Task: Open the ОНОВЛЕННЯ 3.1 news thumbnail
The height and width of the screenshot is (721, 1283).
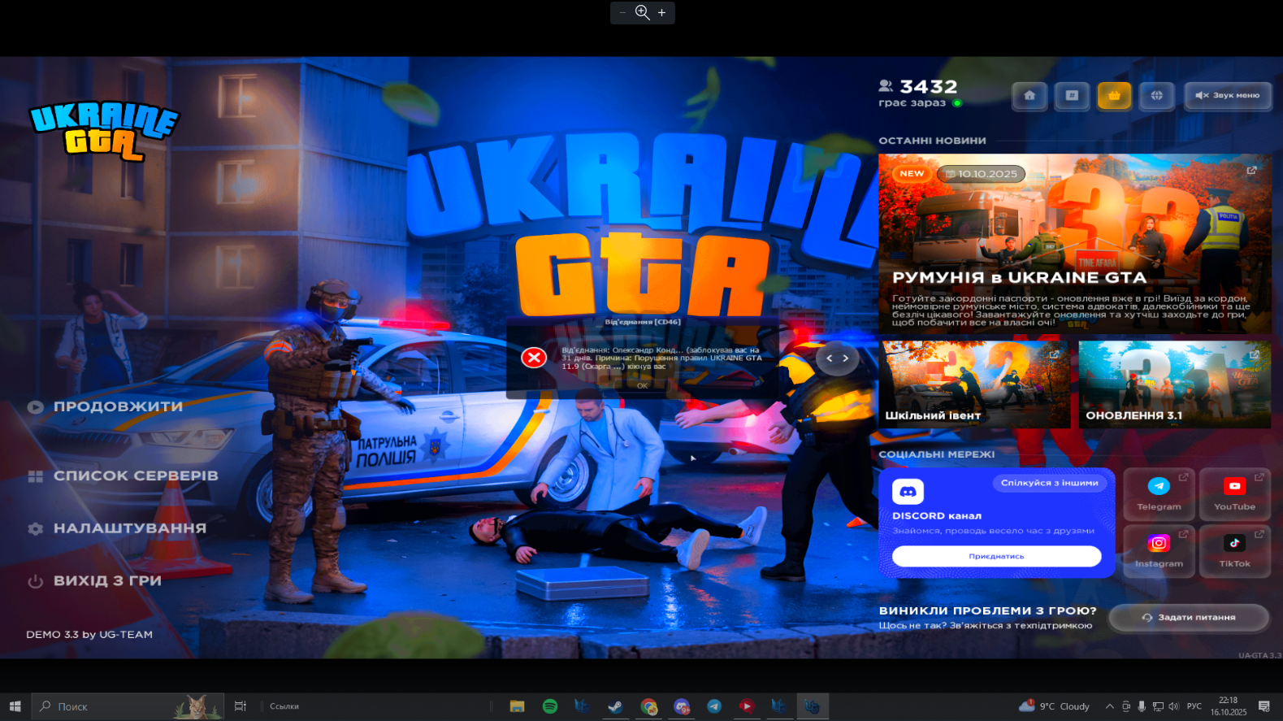Action: (x=1174, y=384)
